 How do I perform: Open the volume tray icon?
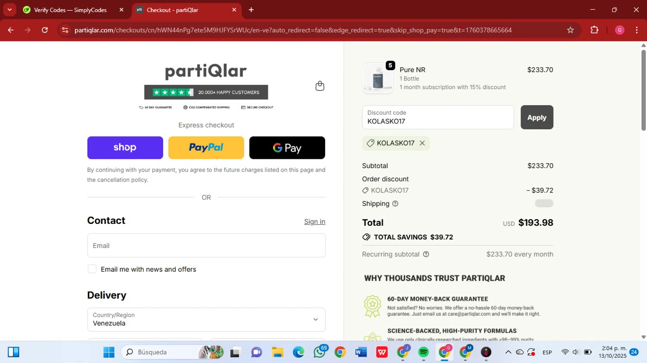coord(576,352)
